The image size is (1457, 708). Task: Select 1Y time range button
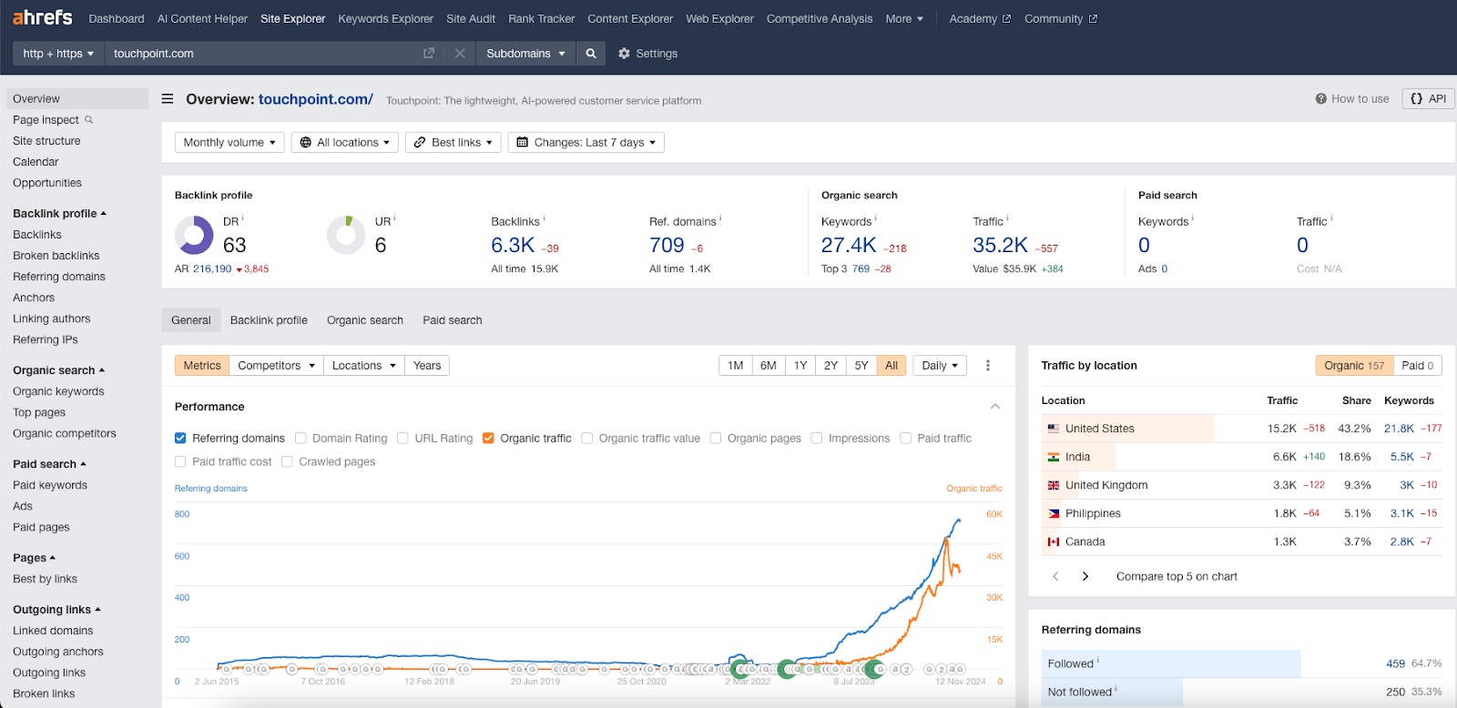(800, 365)
